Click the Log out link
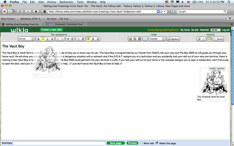Screen dimensions: 234x146 [x=226, y=30]
